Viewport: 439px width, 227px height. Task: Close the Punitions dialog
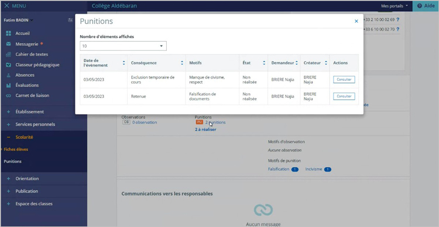(356, 21)
